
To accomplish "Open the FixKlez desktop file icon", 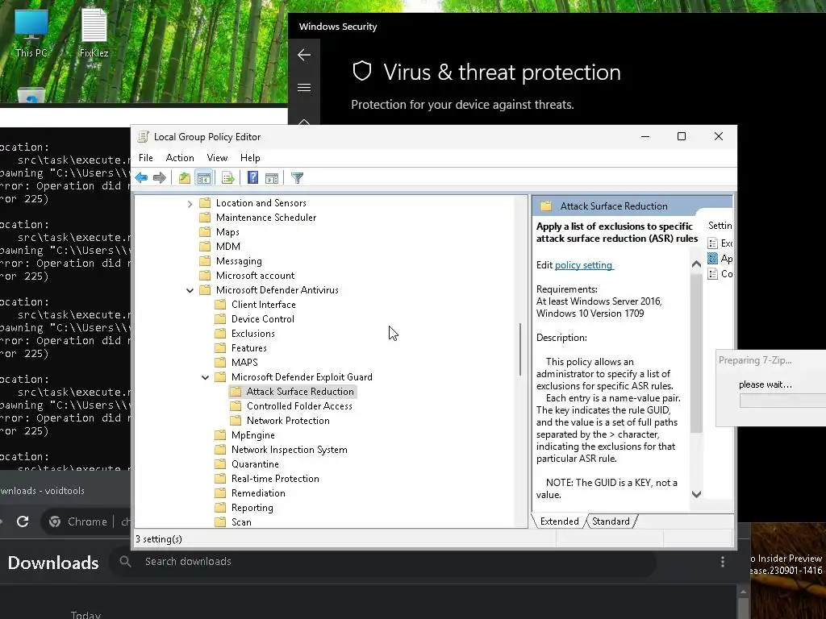I will [x=94, y=34].
